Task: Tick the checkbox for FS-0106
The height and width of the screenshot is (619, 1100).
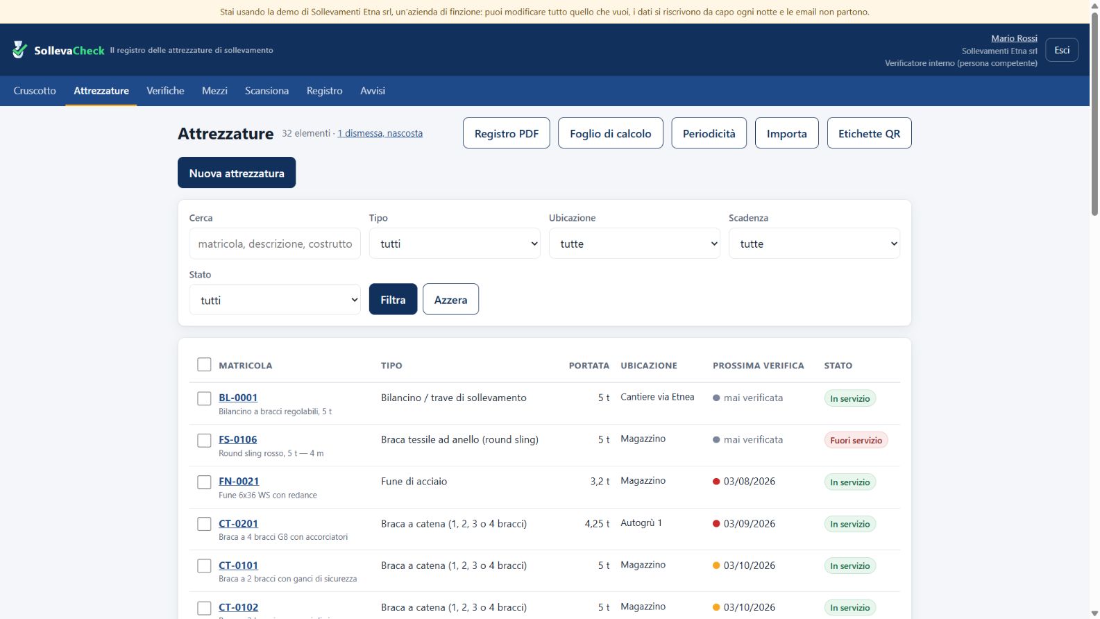Action: [204, 441]
